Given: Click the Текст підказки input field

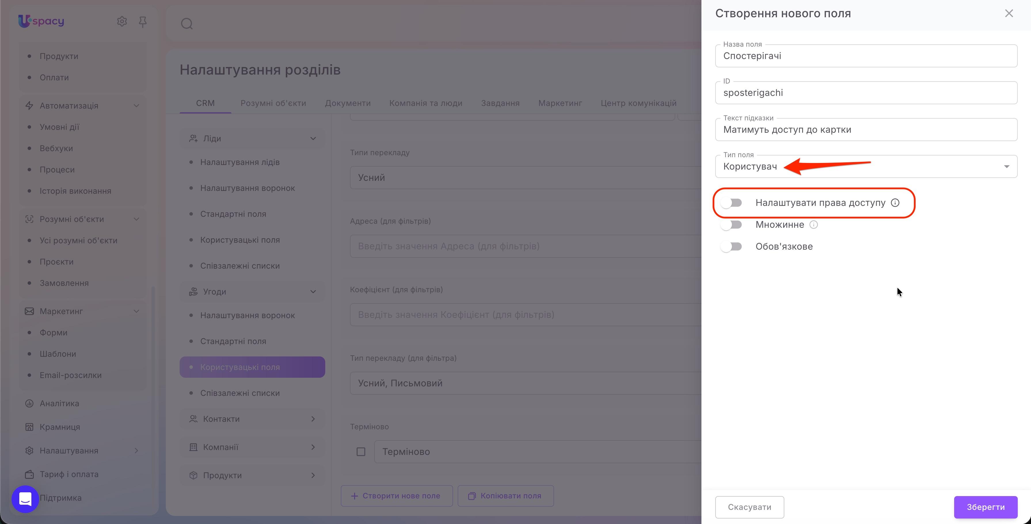Looking at the screenshot, I should tap(866, 130).
